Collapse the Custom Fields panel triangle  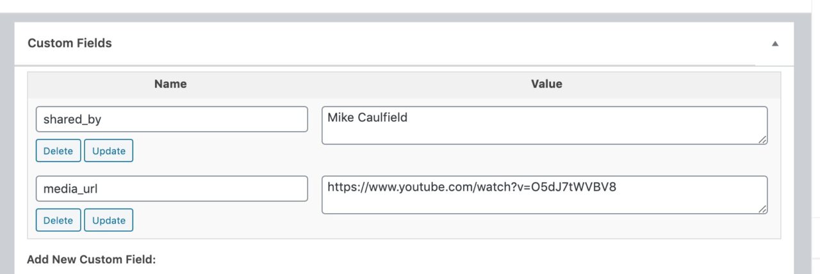[775, 44]
